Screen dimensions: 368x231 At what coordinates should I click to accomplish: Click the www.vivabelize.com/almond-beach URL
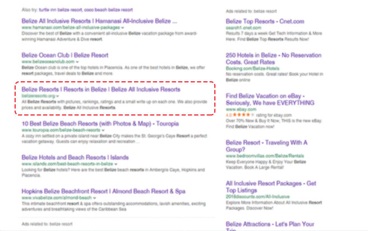(57, 198)
